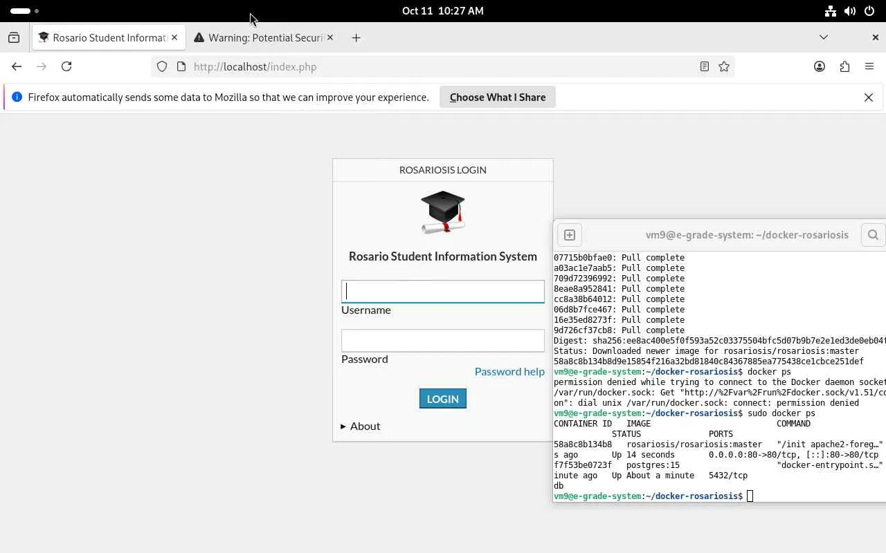Image resolution: width=886 pixels, height=553 pixels.
Task: Click the graduation cap logo
Action: click(443, 211)
